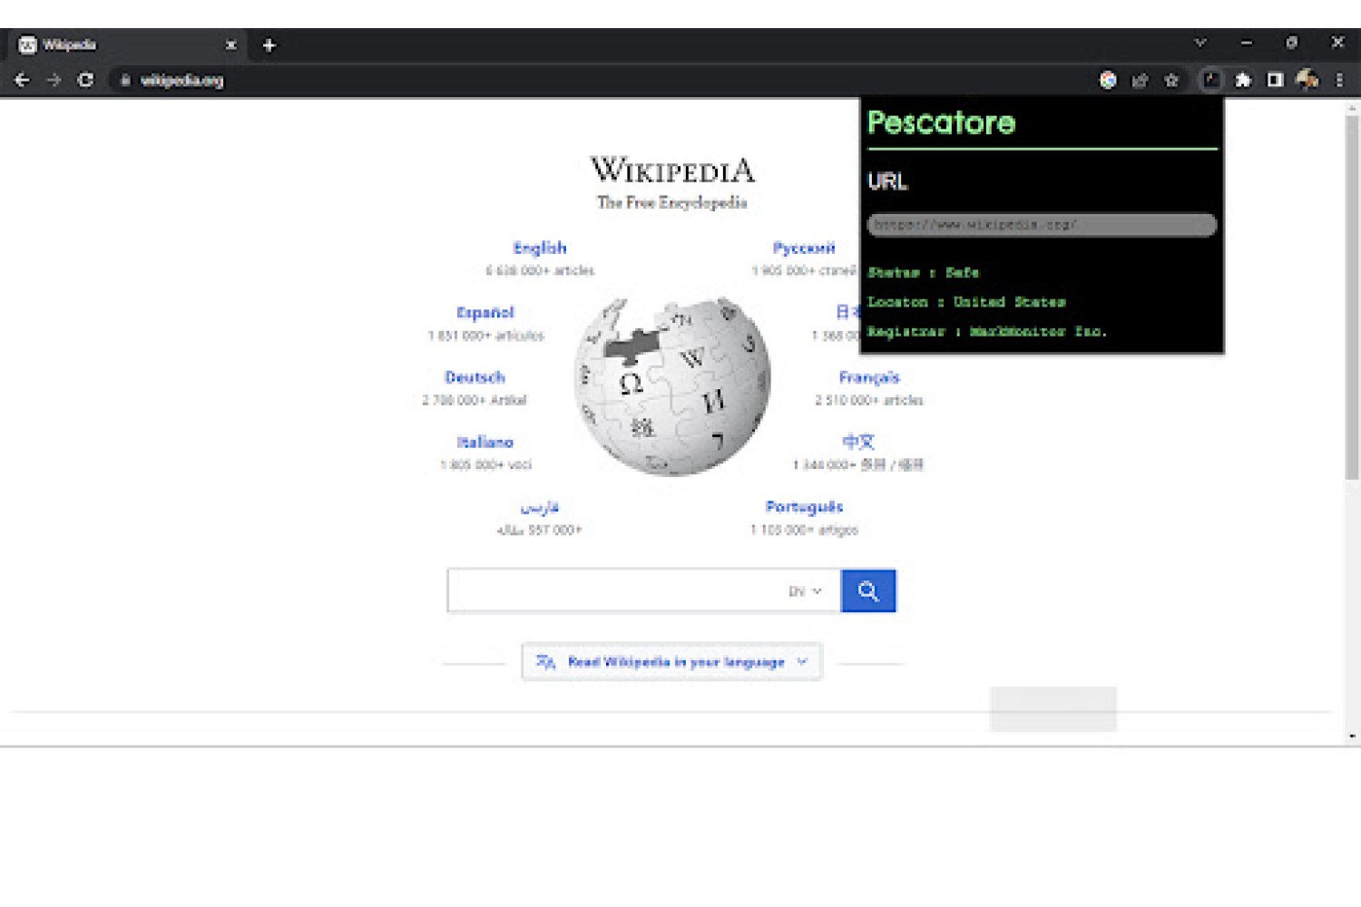The image size is (1361, 907).
Task: Select the Wikipedia browser tab
Action: point(127,44)
